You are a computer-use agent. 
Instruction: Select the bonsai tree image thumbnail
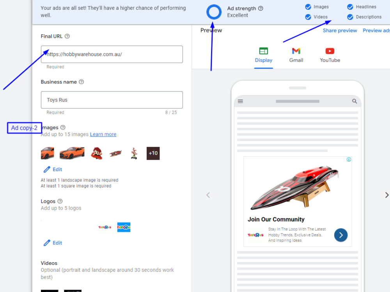pos(134,153)
